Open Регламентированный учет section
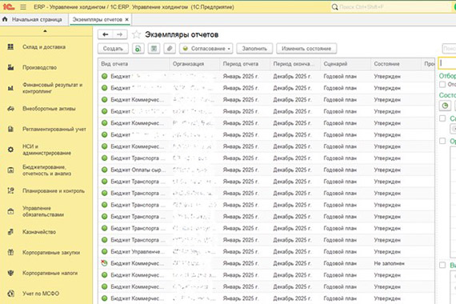 tap(54, 129)
